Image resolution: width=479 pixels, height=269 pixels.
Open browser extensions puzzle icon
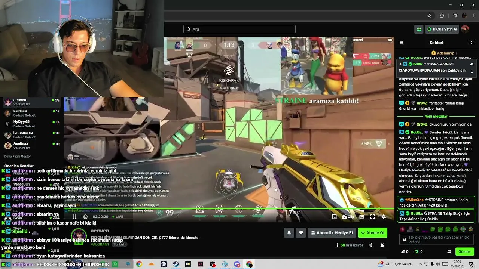coord(442,16)
